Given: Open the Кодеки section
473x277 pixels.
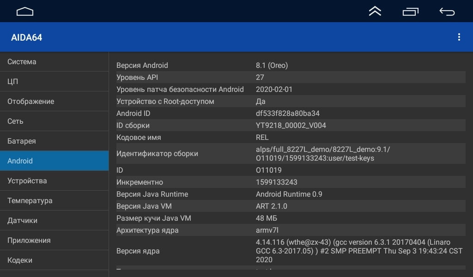Looking at the screenshot, I should click(54, 260).
